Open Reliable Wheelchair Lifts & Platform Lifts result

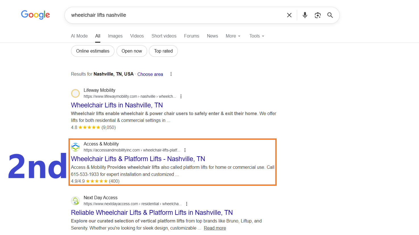(152, 213)
